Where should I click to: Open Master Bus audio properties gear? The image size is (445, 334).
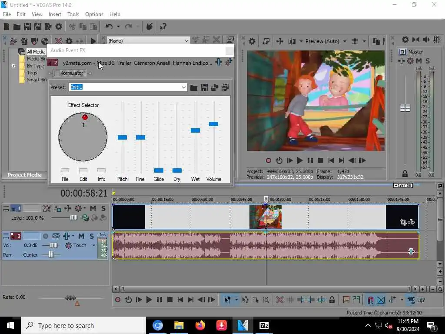click(405, 40)
